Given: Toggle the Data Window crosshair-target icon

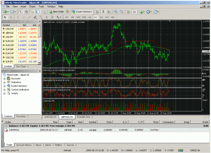Looking at the screenshot, I should [x=26, y=12].
